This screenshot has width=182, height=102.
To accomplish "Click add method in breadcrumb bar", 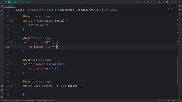I will 52,101.
